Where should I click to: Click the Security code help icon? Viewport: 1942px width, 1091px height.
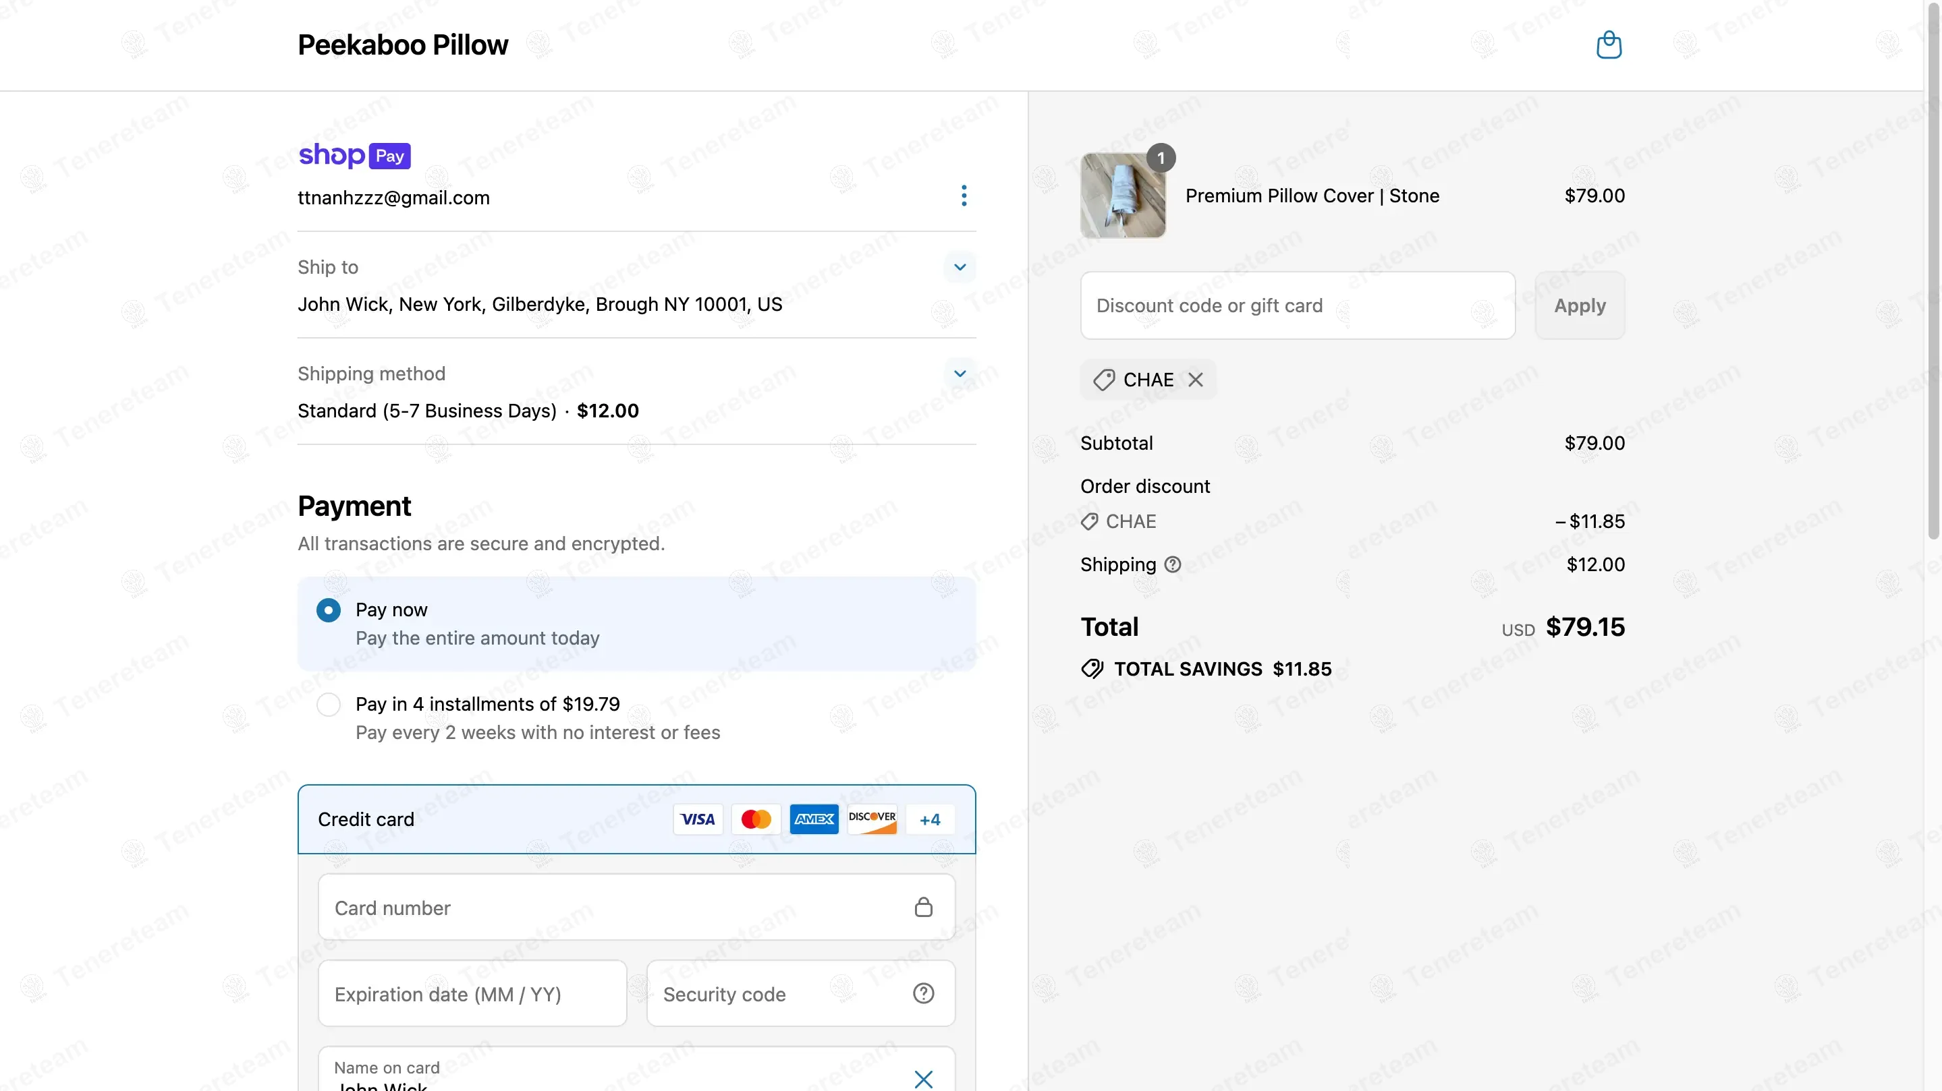coord(924,993)
